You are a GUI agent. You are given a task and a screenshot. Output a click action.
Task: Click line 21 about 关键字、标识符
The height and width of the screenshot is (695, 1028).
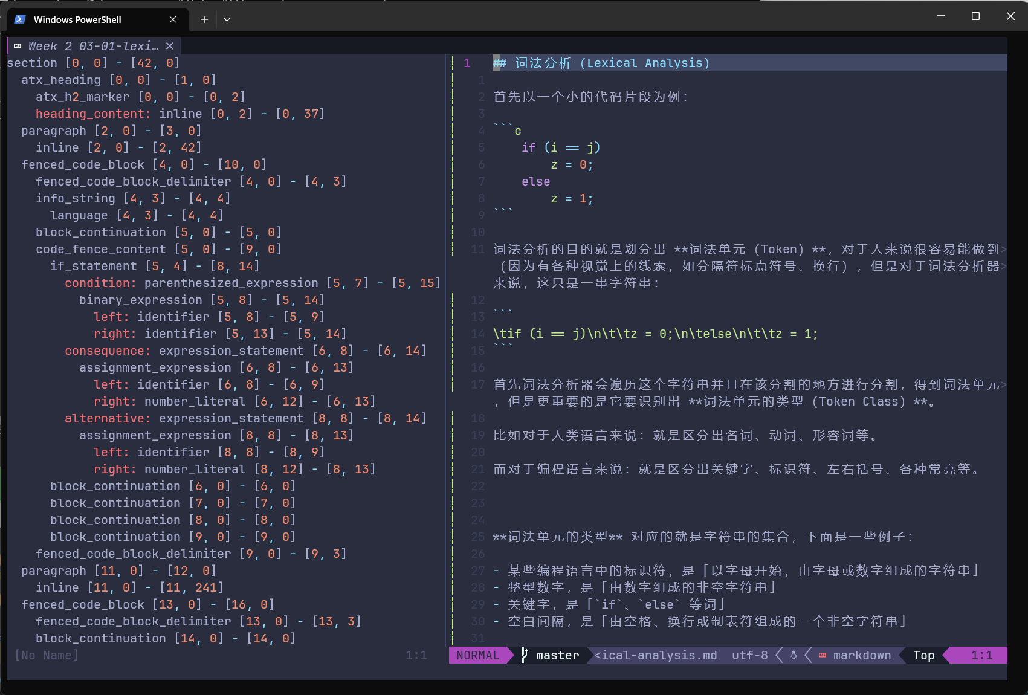pos(737,469)
